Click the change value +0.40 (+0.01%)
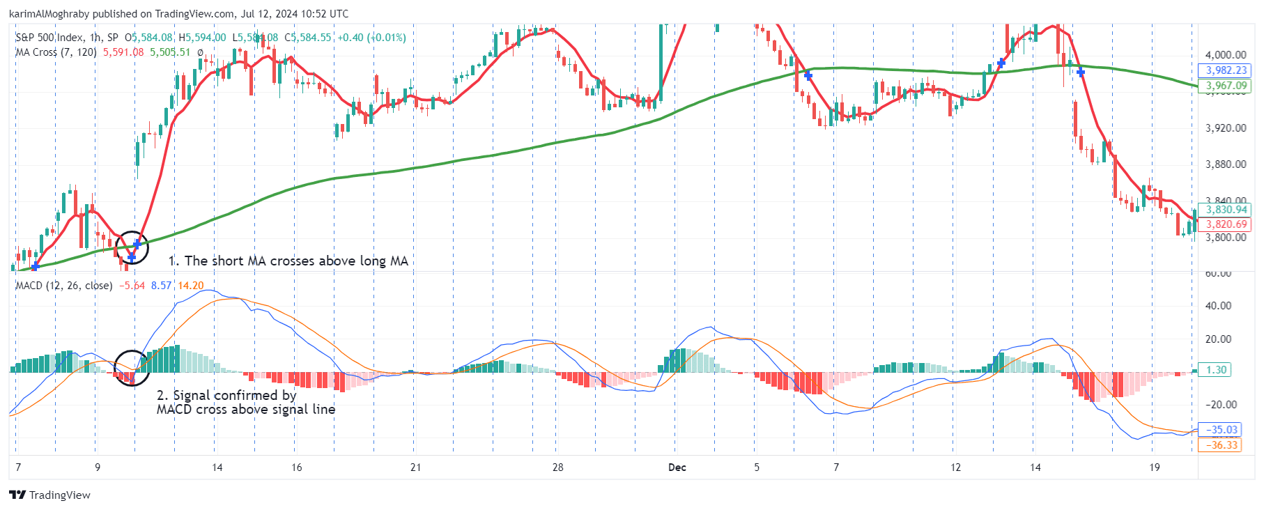 point(371,38)
